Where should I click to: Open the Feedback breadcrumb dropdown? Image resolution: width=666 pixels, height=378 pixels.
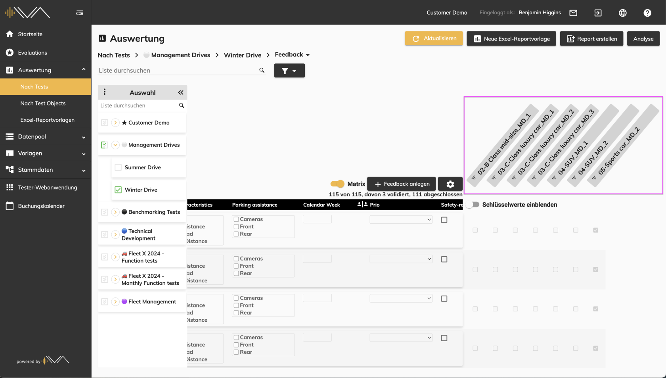pos(292,55)
